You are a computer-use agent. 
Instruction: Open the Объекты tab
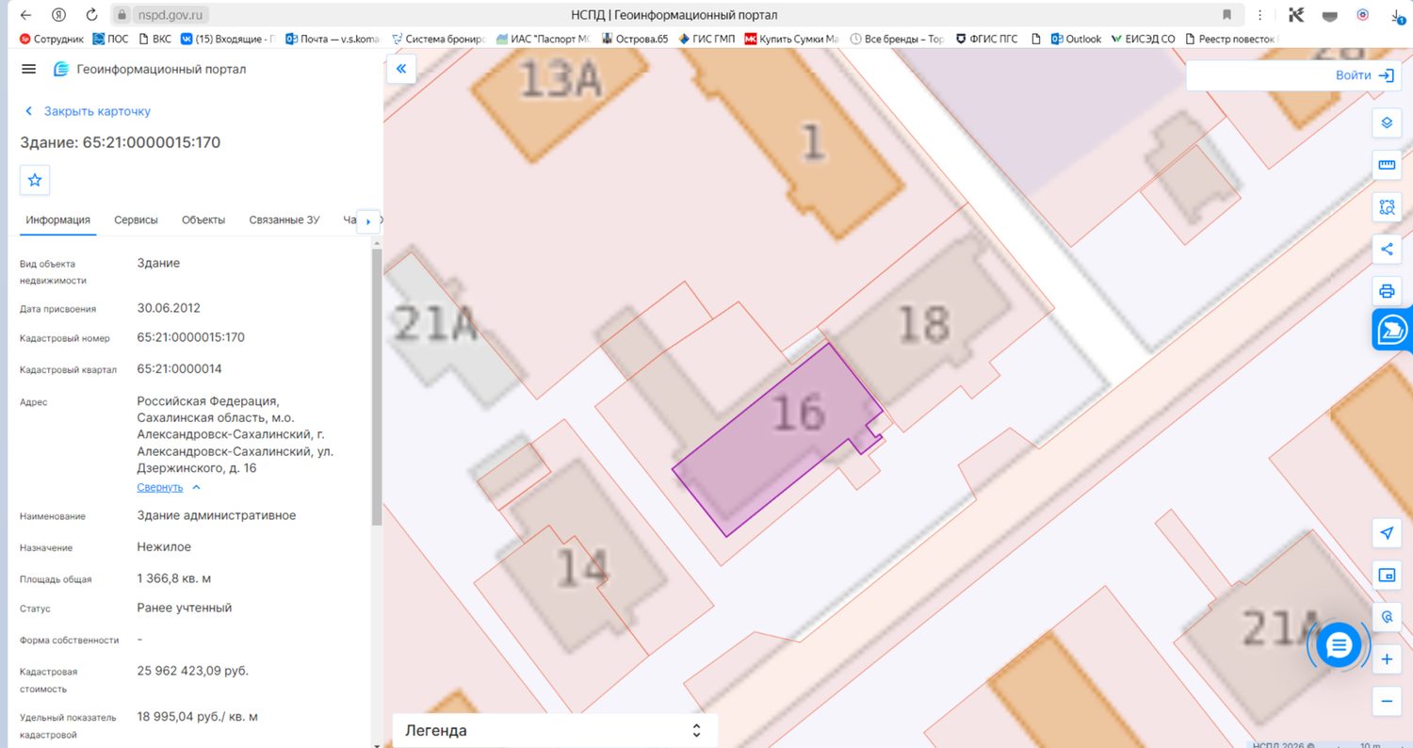click(x=203, y=220)
